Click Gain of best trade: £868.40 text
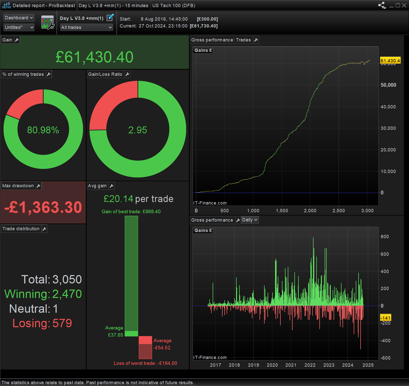The image size is (409, 386). [x=131, y=212]
